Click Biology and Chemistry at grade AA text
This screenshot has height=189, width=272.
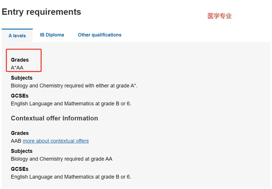tap(62, 159)
